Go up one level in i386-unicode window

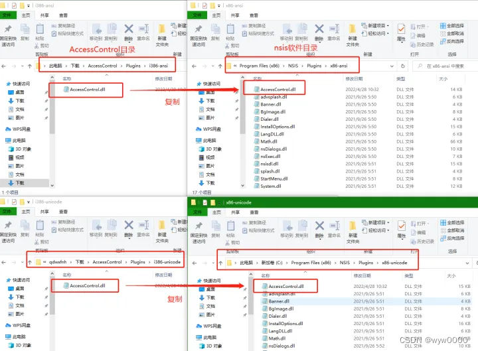pos(30,262)
